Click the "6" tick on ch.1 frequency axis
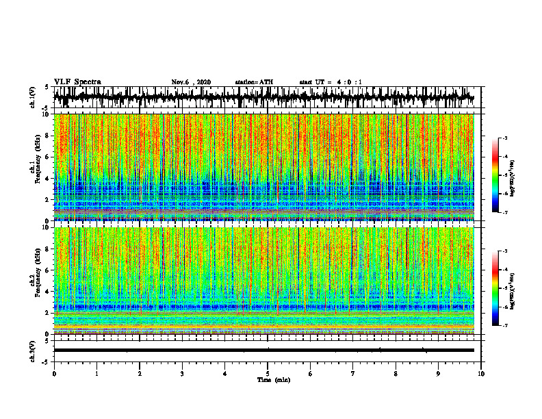The image size is (542, 419). [x=48, y=157]
